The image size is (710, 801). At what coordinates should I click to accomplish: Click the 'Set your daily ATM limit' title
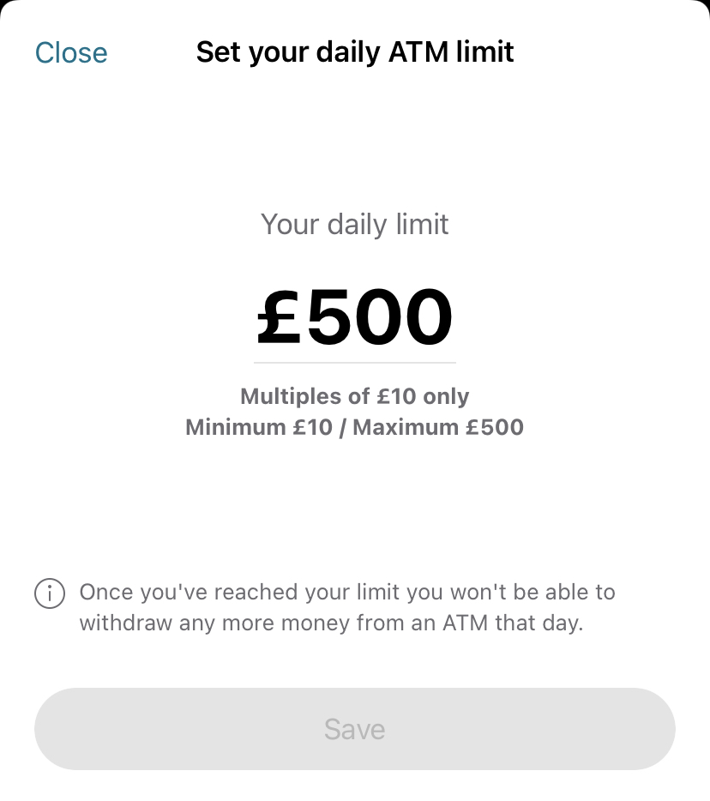pos(354,52)
